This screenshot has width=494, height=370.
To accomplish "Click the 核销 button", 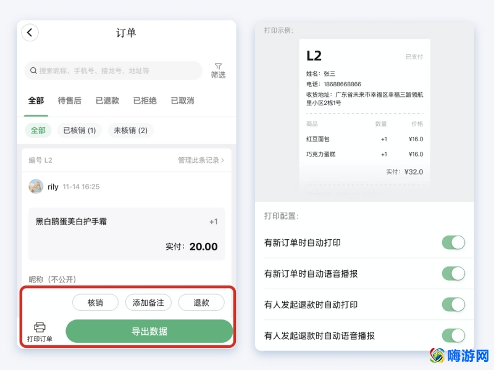I will click(x=95, y=303).
